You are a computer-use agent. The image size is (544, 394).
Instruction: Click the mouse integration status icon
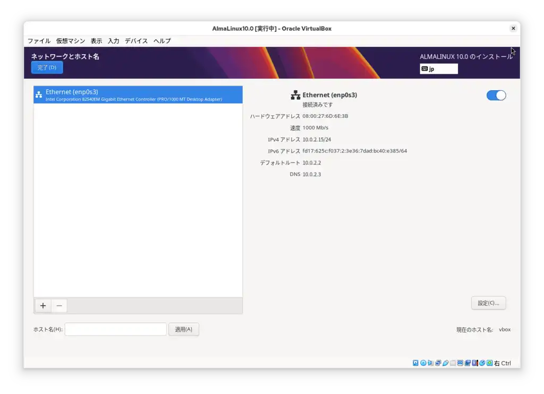pos(481,363)
